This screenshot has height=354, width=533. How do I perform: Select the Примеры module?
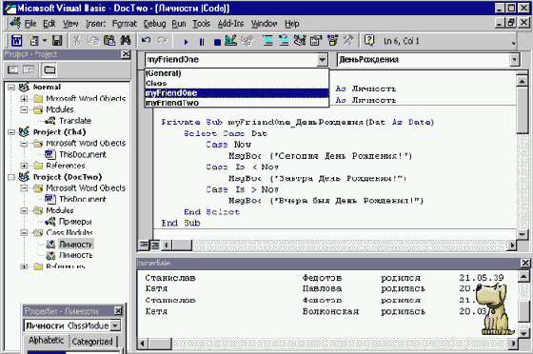[x=75, y=222]
